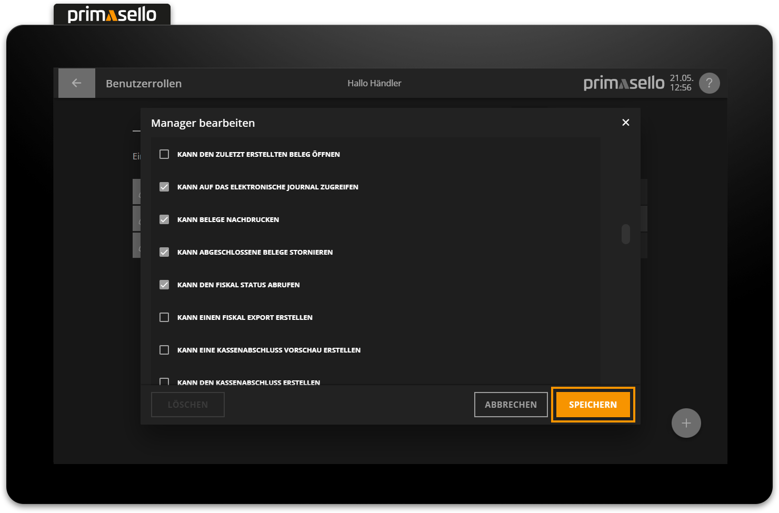Select the primasello tab at the top
The width and height of the screenshot is (779, 513).
click(x=112, y=15)
